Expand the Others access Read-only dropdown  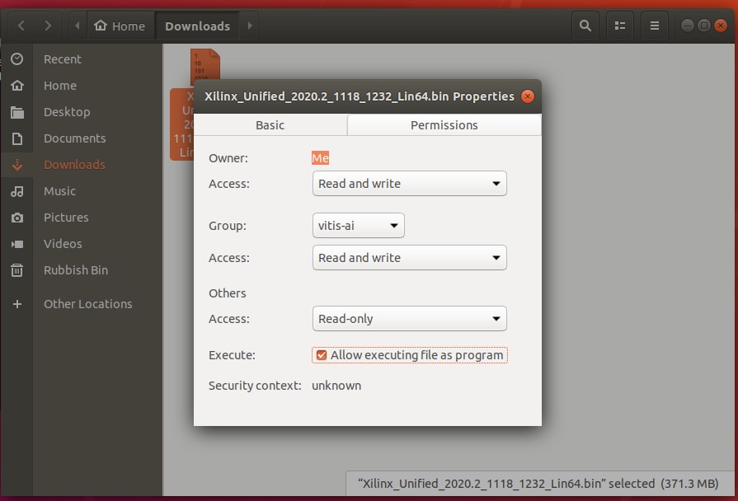click(x=409, y=319)
